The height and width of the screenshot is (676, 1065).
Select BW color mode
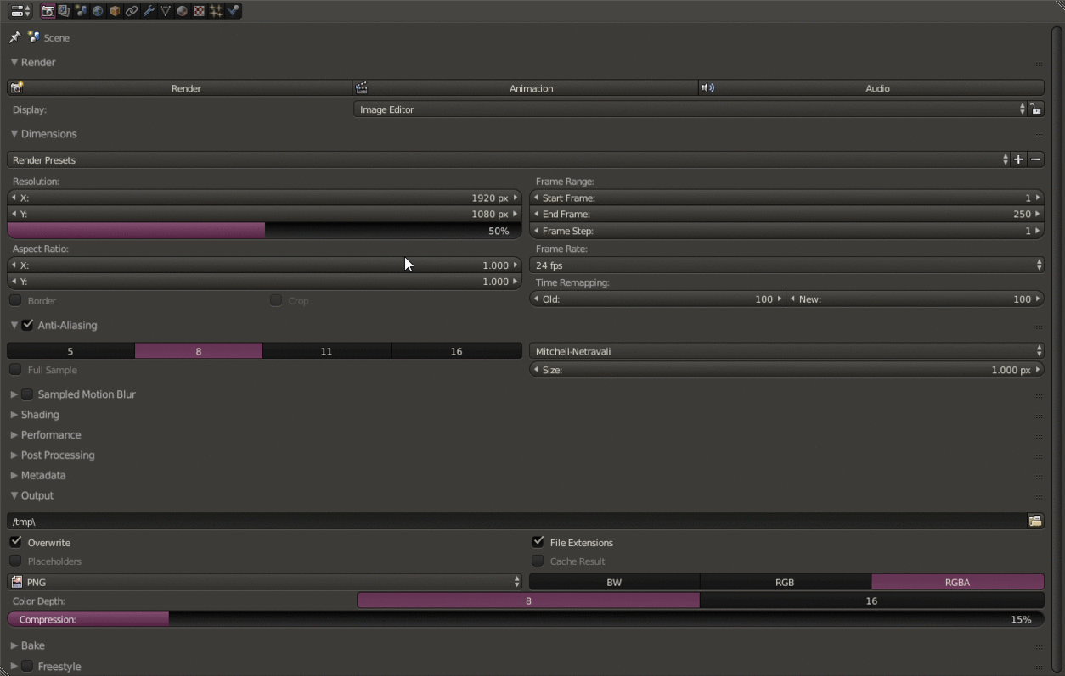(614, 582)
